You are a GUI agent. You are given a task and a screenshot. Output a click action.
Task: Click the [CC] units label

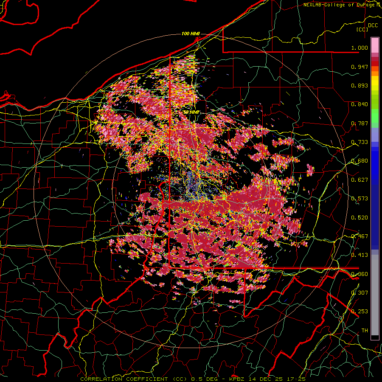[362, 29]
